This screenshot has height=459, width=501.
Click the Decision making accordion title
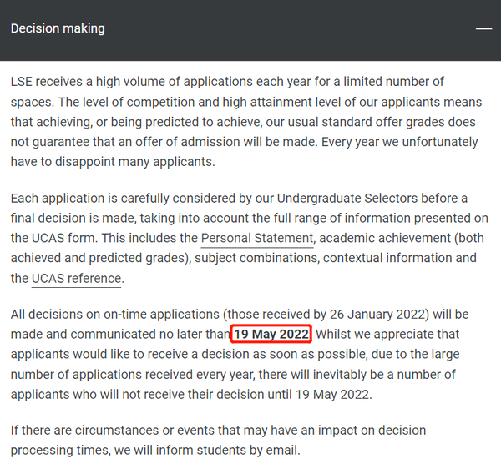(58, 28)
